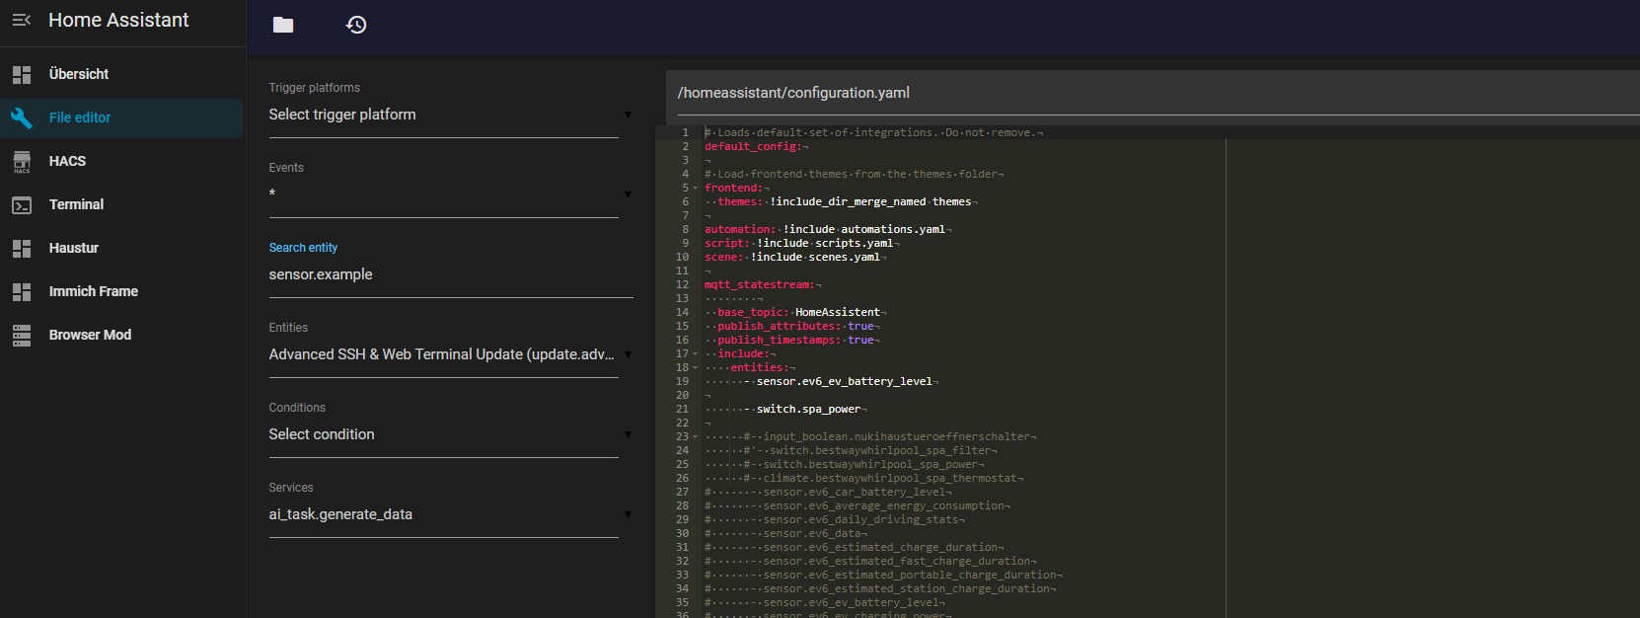Click the Home Assistant title

point(118,20)
